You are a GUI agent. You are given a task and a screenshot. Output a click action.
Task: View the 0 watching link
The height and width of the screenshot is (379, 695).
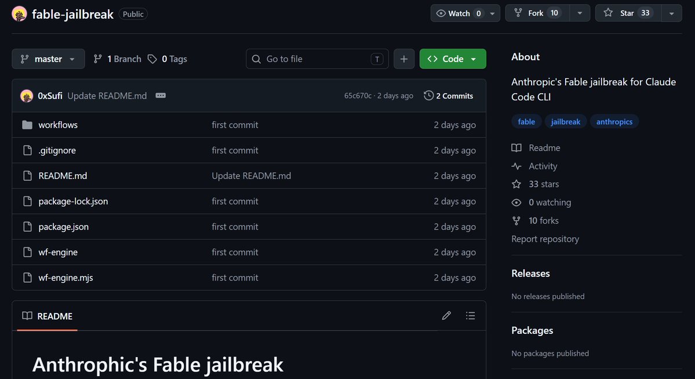point(541,202)
